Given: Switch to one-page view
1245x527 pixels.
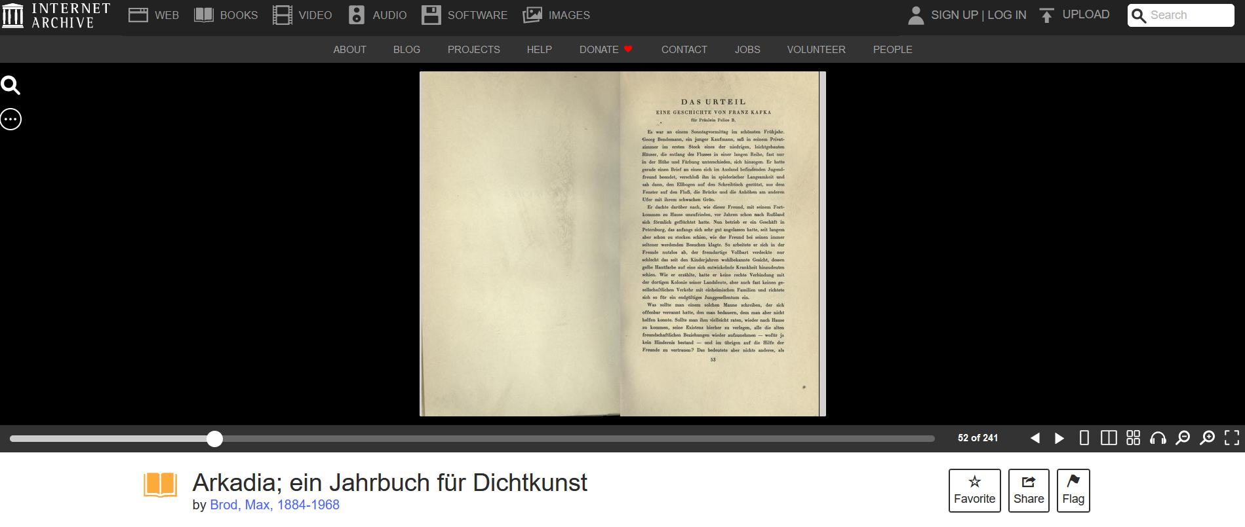Looking at the screenshot, I should tap(1084, 438).
